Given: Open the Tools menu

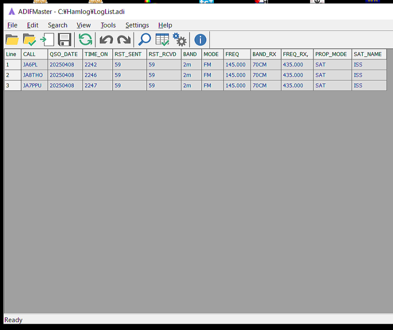Looking at the screenshot, I should pyautogui.click(x=108, y=26).
